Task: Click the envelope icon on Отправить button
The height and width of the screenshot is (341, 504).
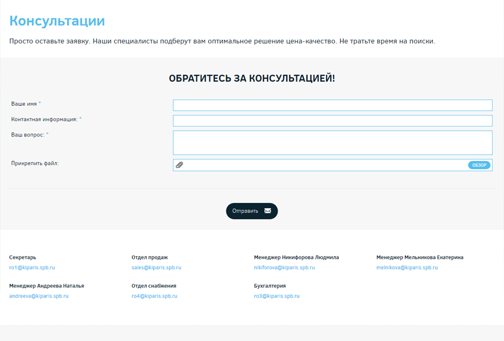Action: tap(268, 211)
